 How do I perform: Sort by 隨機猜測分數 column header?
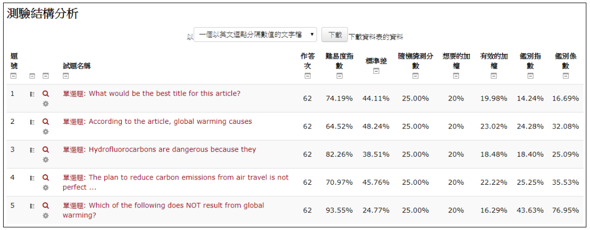(415, 60)
